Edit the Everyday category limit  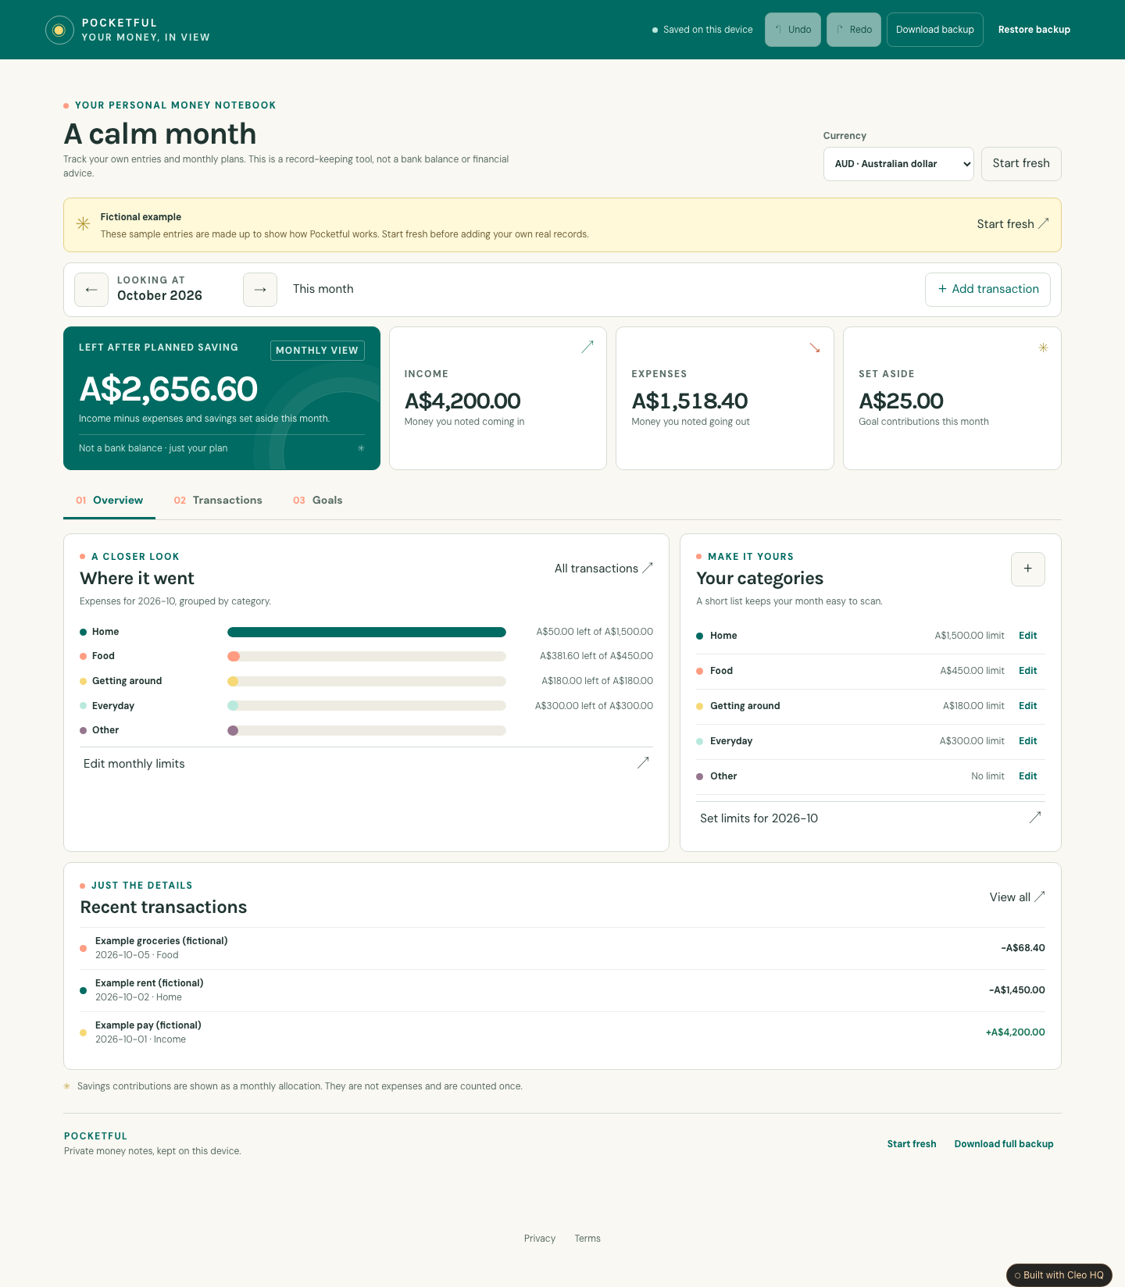click(1027, 741)
